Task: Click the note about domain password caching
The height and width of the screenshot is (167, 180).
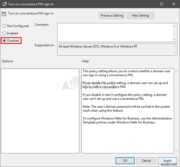Action: pos(126,108)
